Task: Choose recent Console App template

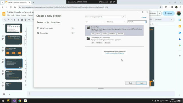Action: 55,33
